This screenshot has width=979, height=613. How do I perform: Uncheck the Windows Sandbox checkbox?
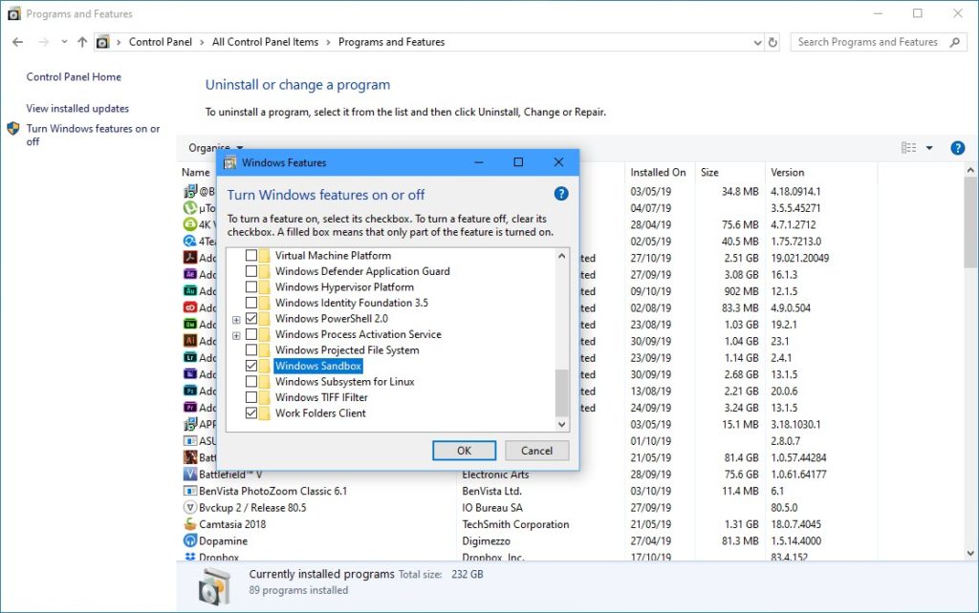point(251,366)
